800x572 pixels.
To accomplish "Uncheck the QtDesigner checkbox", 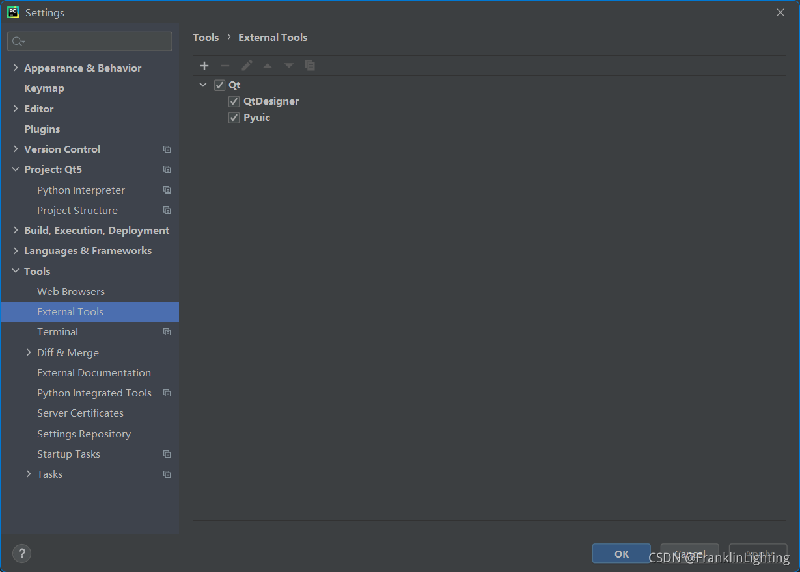I will click(x=234, y=101).
